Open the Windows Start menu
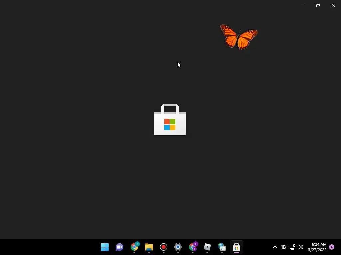341x255 pixels. click(x=105, y=247)
